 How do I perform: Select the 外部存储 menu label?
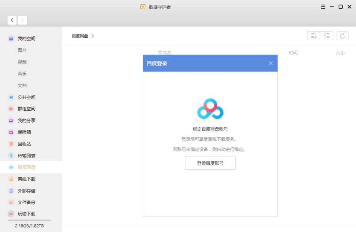click(26, 191)
